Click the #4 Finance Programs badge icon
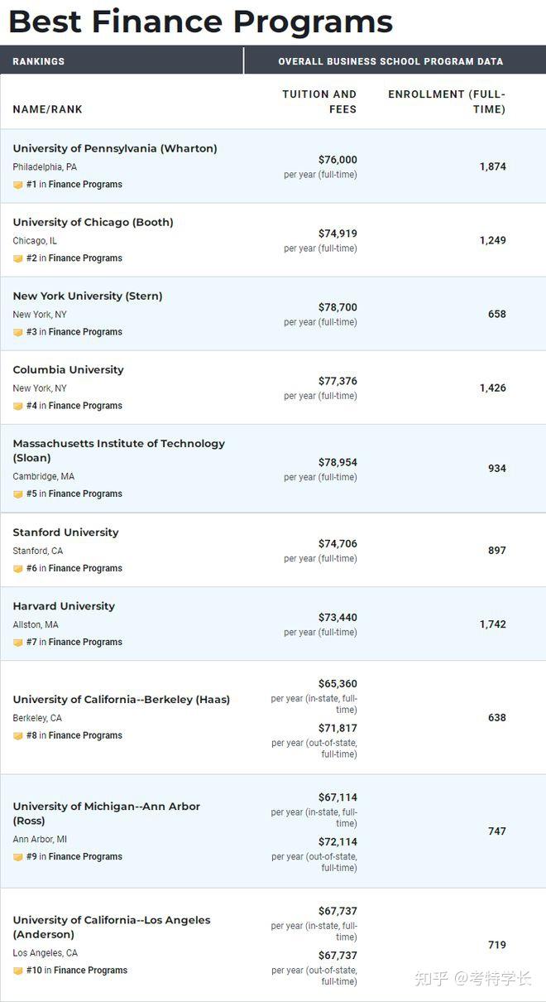Viewport: 546px width, 1002px height. [18, 406]
